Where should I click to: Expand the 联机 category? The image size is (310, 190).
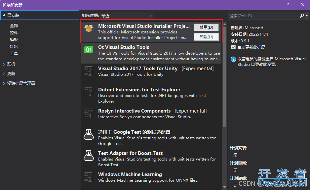4,64
